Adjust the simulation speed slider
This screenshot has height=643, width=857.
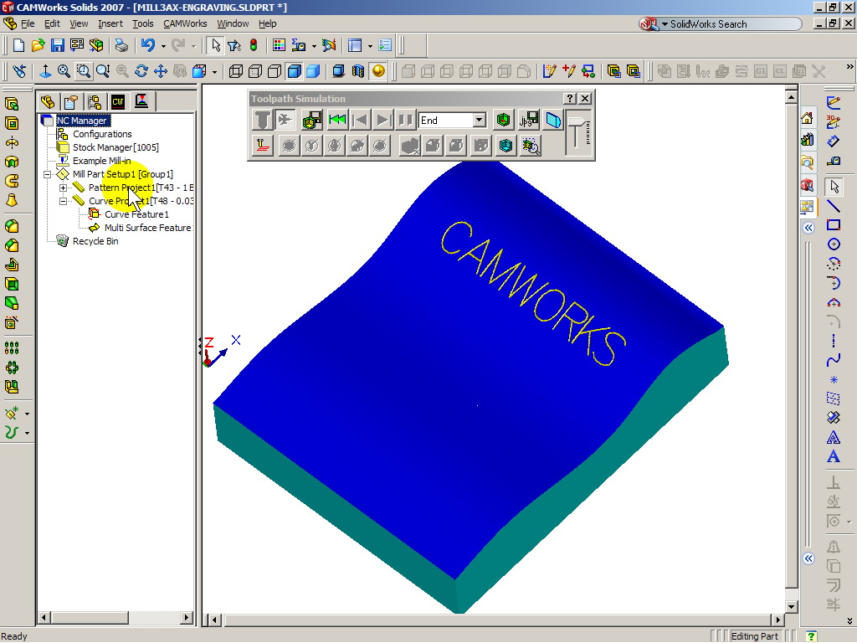pyautogui.click(x=577, y=133)
